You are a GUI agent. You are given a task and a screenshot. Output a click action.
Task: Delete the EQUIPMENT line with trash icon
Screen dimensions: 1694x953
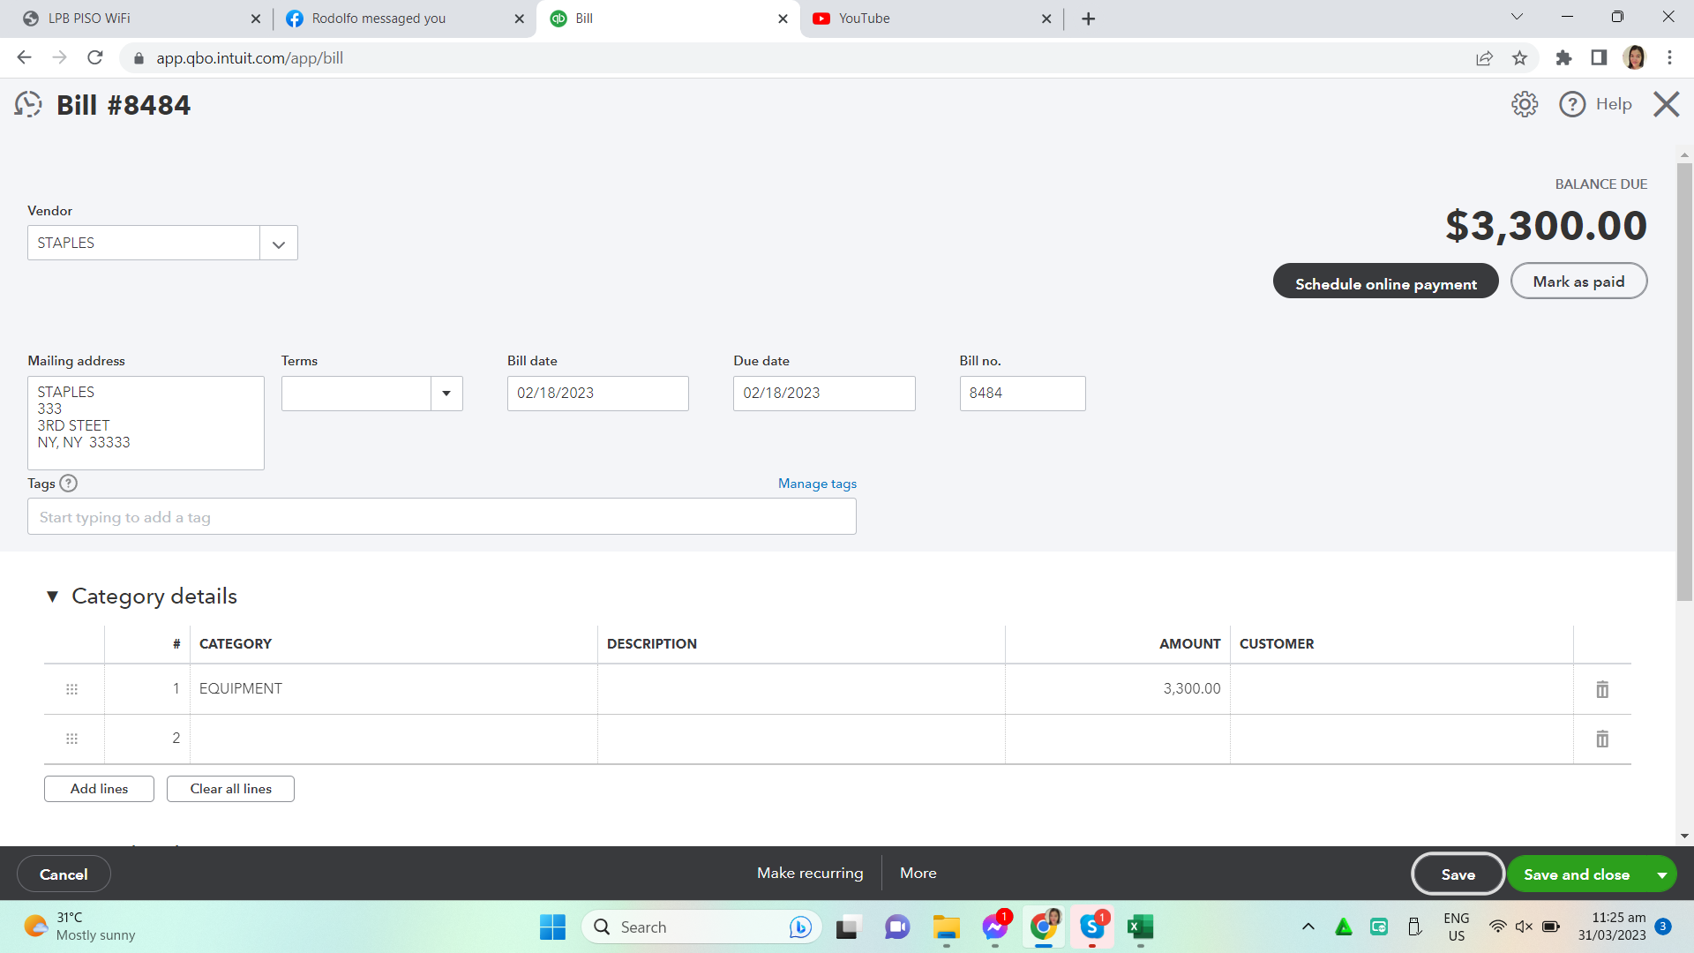pyautogui.click(x=1602, y=689)
